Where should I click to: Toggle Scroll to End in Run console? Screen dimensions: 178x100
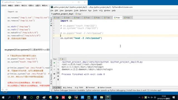pos(58,73)
